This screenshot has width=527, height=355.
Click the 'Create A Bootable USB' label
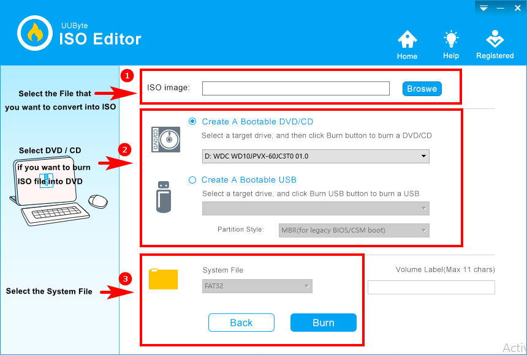[249, 180]
